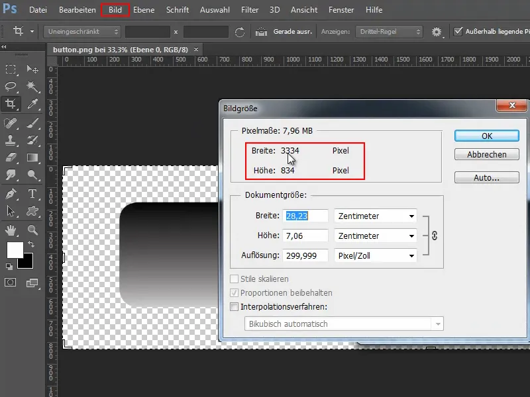Select the Zoom tool
The image size is (530, 397).
(32, 230)
